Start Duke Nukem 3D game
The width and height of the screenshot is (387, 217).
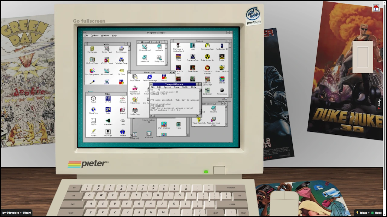pos(207,57)
